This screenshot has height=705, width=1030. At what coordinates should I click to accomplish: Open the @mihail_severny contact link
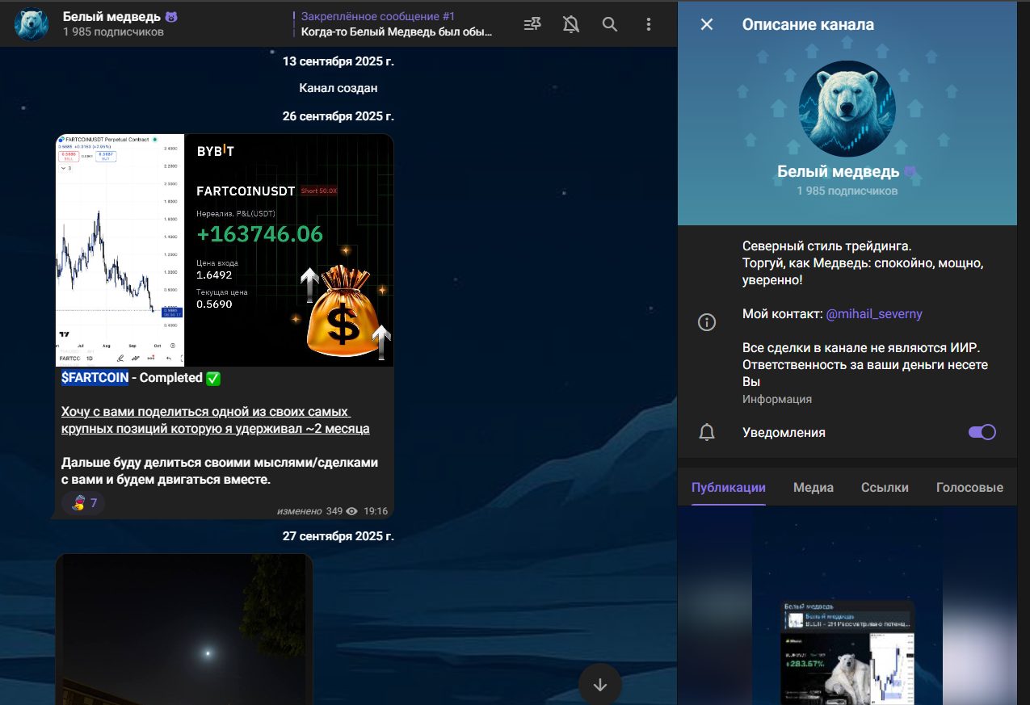[x=874, y=313]
